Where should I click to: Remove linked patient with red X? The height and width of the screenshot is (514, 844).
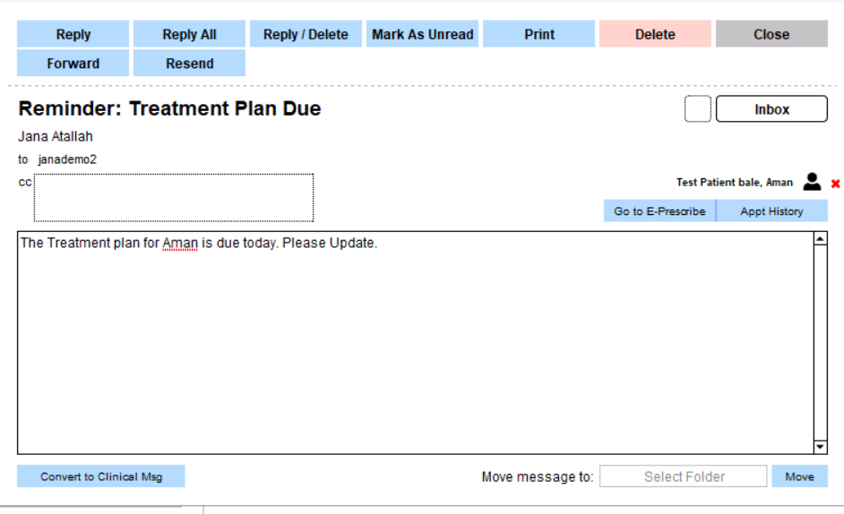(x=835, y=184)
